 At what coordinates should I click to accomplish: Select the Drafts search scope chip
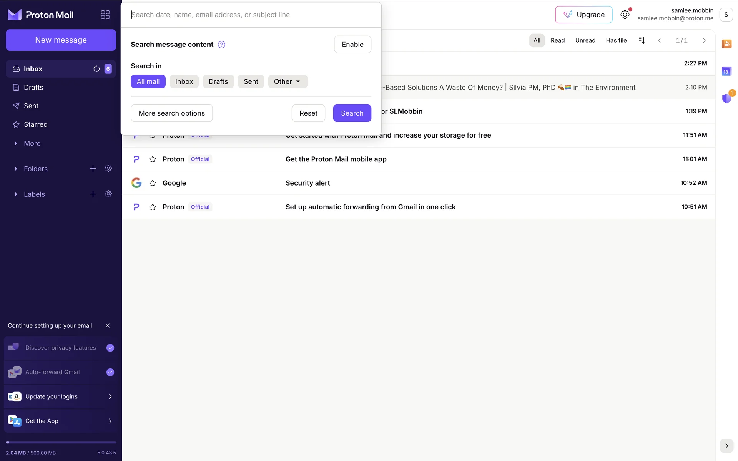coord(218,81)
